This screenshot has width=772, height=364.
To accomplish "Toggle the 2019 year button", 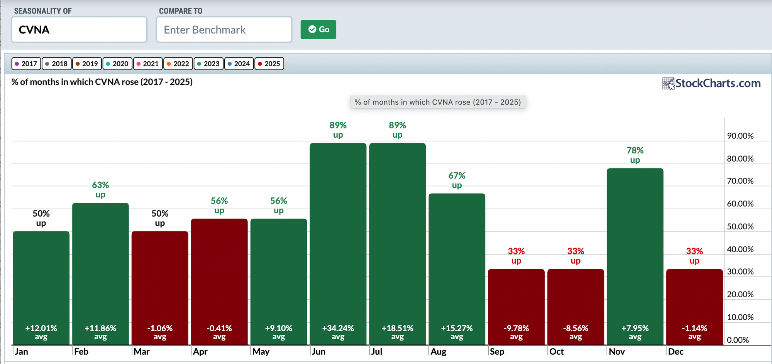I will (87, 64).
